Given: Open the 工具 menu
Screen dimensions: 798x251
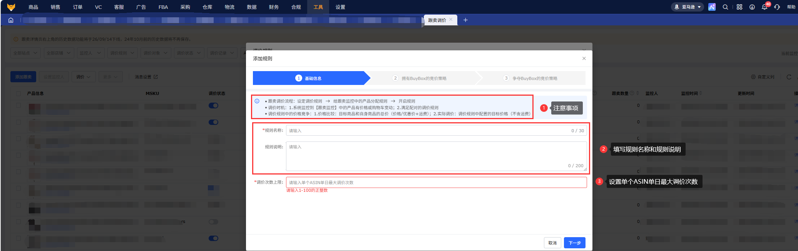Looking at the screenshot, I should [x=318, y=7].
